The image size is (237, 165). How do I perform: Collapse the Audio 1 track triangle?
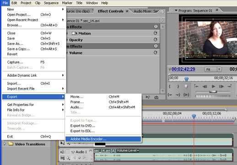[x=73, y=152]
